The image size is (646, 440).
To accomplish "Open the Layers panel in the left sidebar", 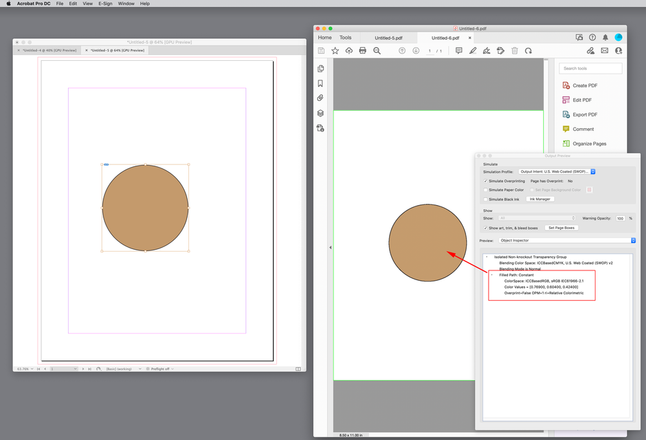I will (320, 113).
